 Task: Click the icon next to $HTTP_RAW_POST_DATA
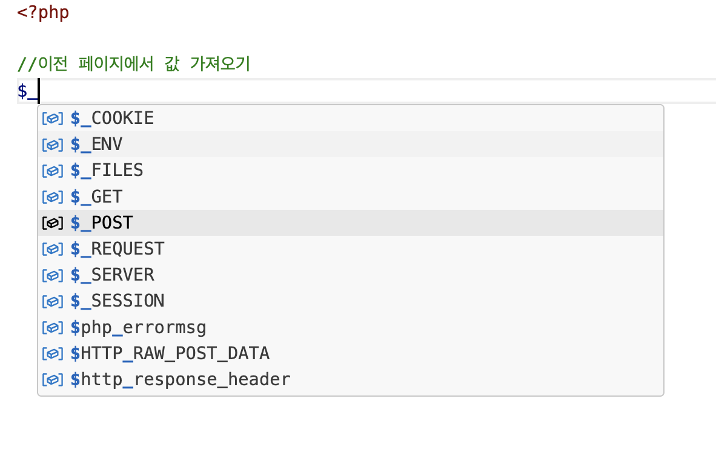(x=52, y=354)
